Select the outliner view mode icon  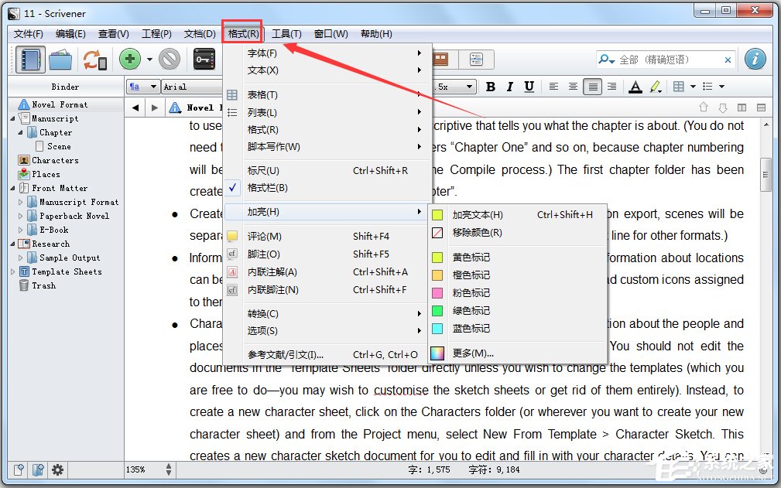click(x=476, y=60)
